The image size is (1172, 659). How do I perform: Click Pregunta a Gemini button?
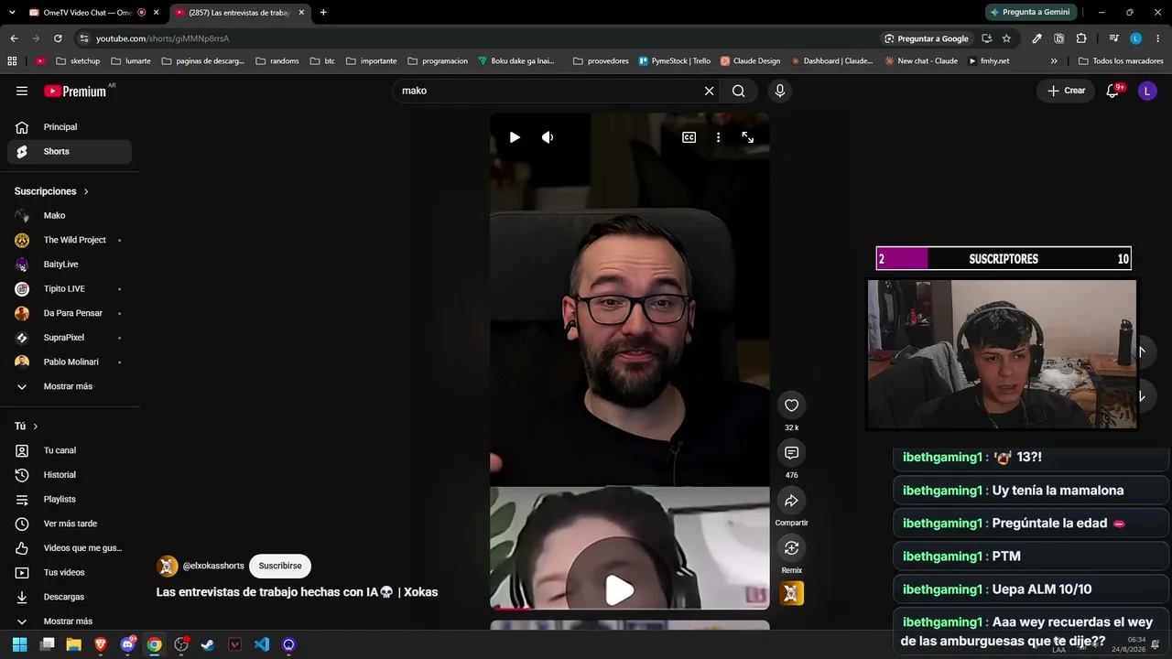pyautogui.click(x=1029, y=12)
